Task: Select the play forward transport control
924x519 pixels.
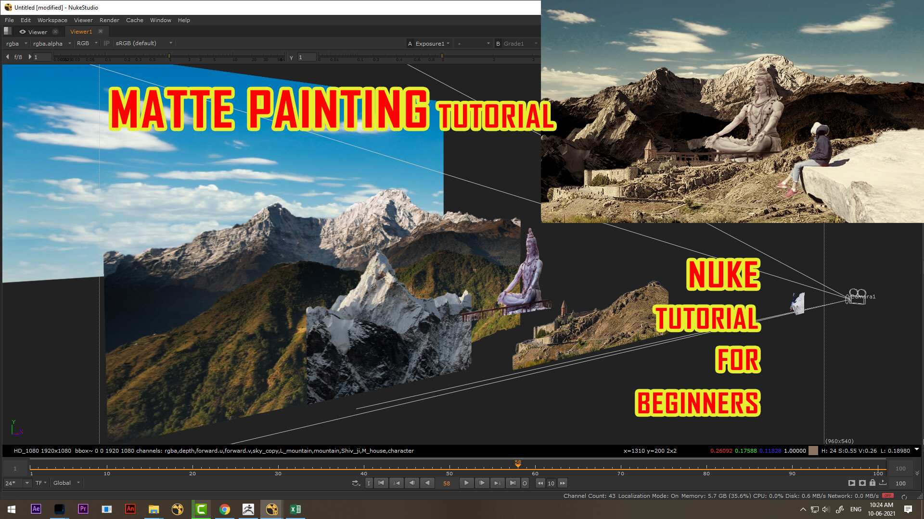Action: 466,483
